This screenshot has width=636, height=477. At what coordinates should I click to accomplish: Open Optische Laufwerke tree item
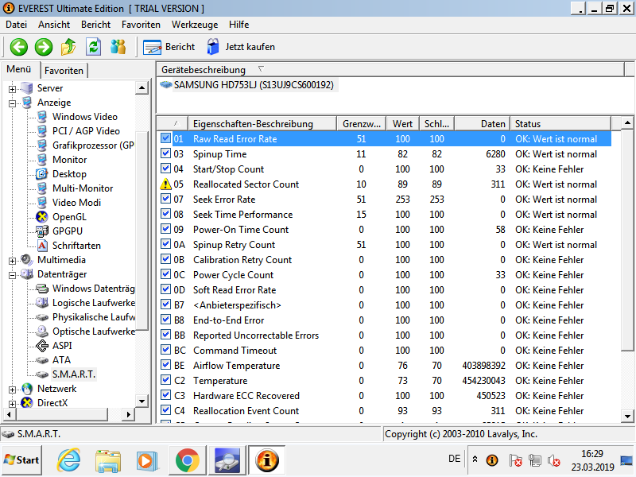(93, 332)
